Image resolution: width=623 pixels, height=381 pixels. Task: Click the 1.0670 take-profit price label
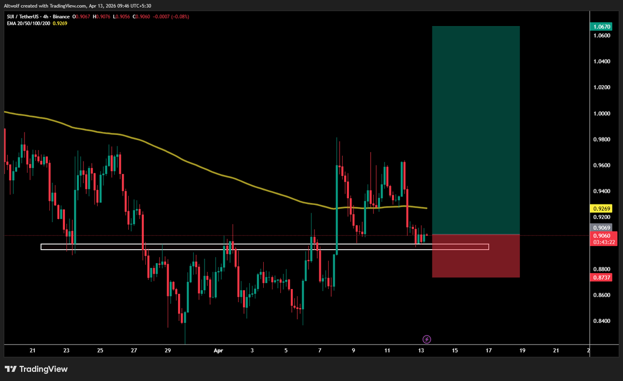pyautogui.click(x=601, y=26)
